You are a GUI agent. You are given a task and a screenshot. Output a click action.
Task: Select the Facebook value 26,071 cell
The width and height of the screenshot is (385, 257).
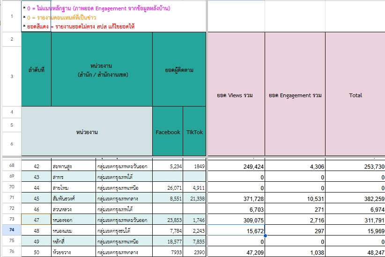click(168, 188)
